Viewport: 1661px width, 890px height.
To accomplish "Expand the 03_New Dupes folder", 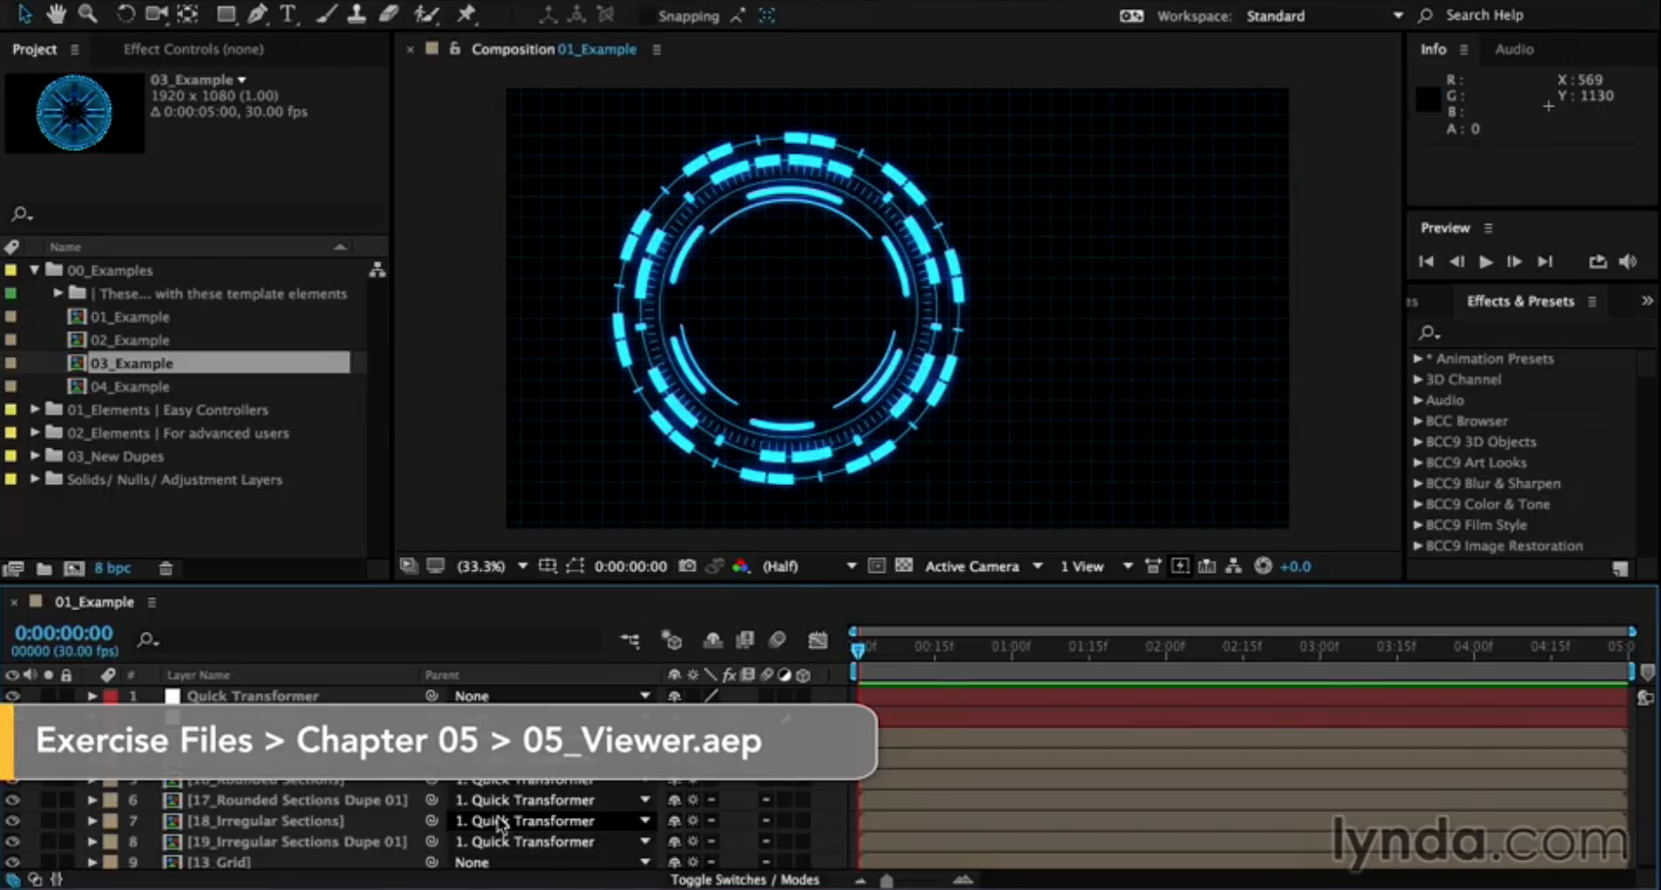I will pos(35,456).
